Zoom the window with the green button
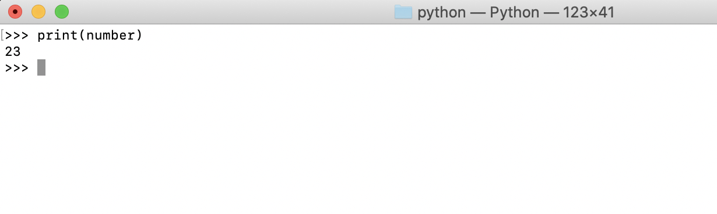 [x=62, y=12]
